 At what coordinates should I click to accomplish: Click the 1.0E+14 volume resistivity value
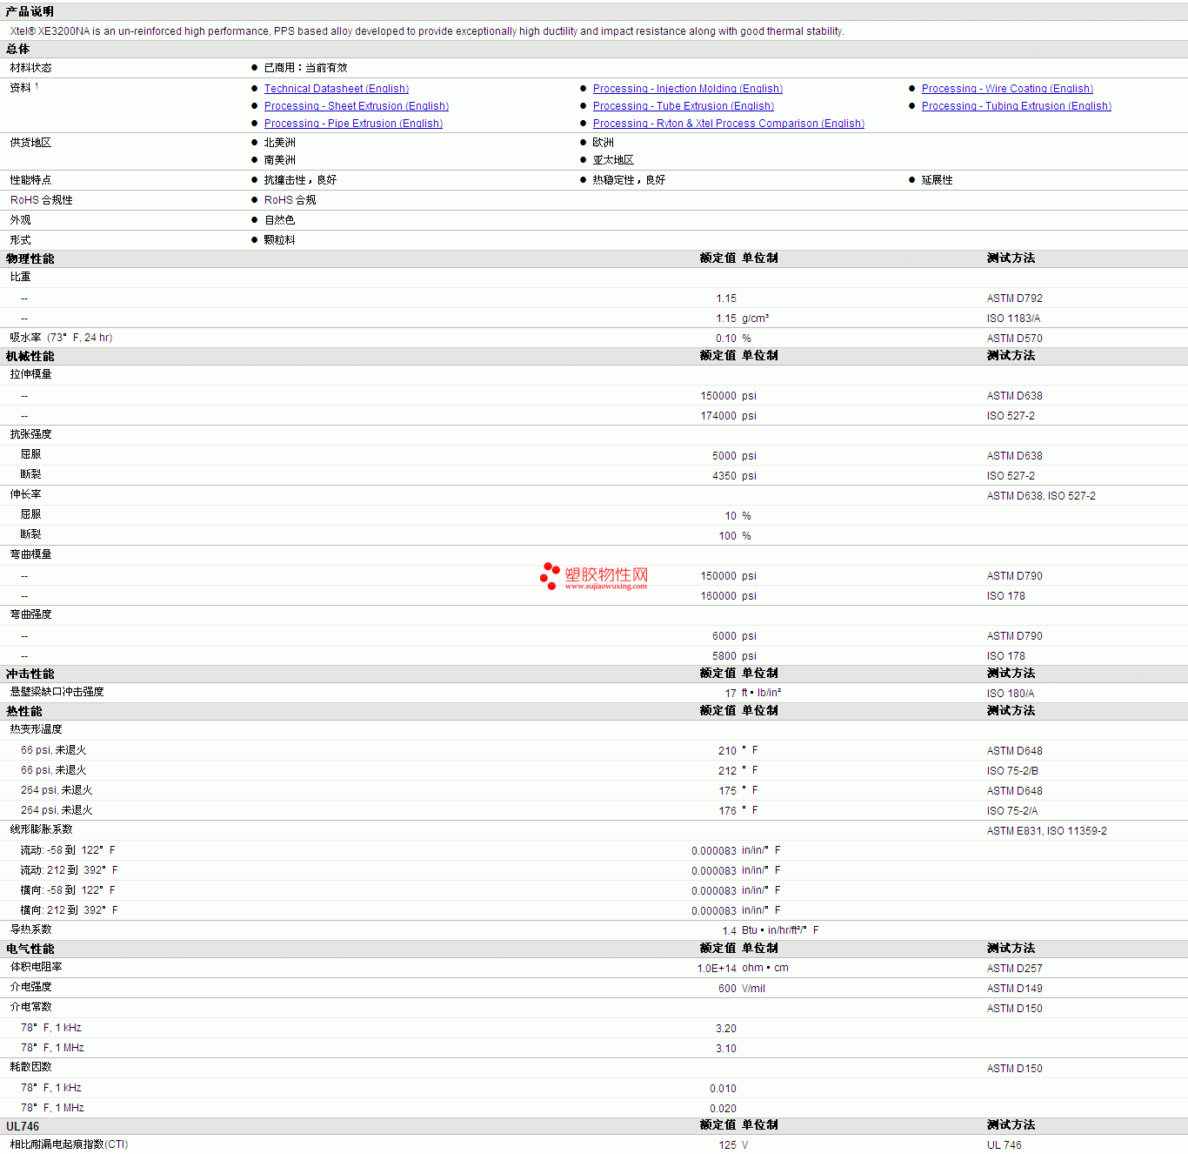[717, 969]
